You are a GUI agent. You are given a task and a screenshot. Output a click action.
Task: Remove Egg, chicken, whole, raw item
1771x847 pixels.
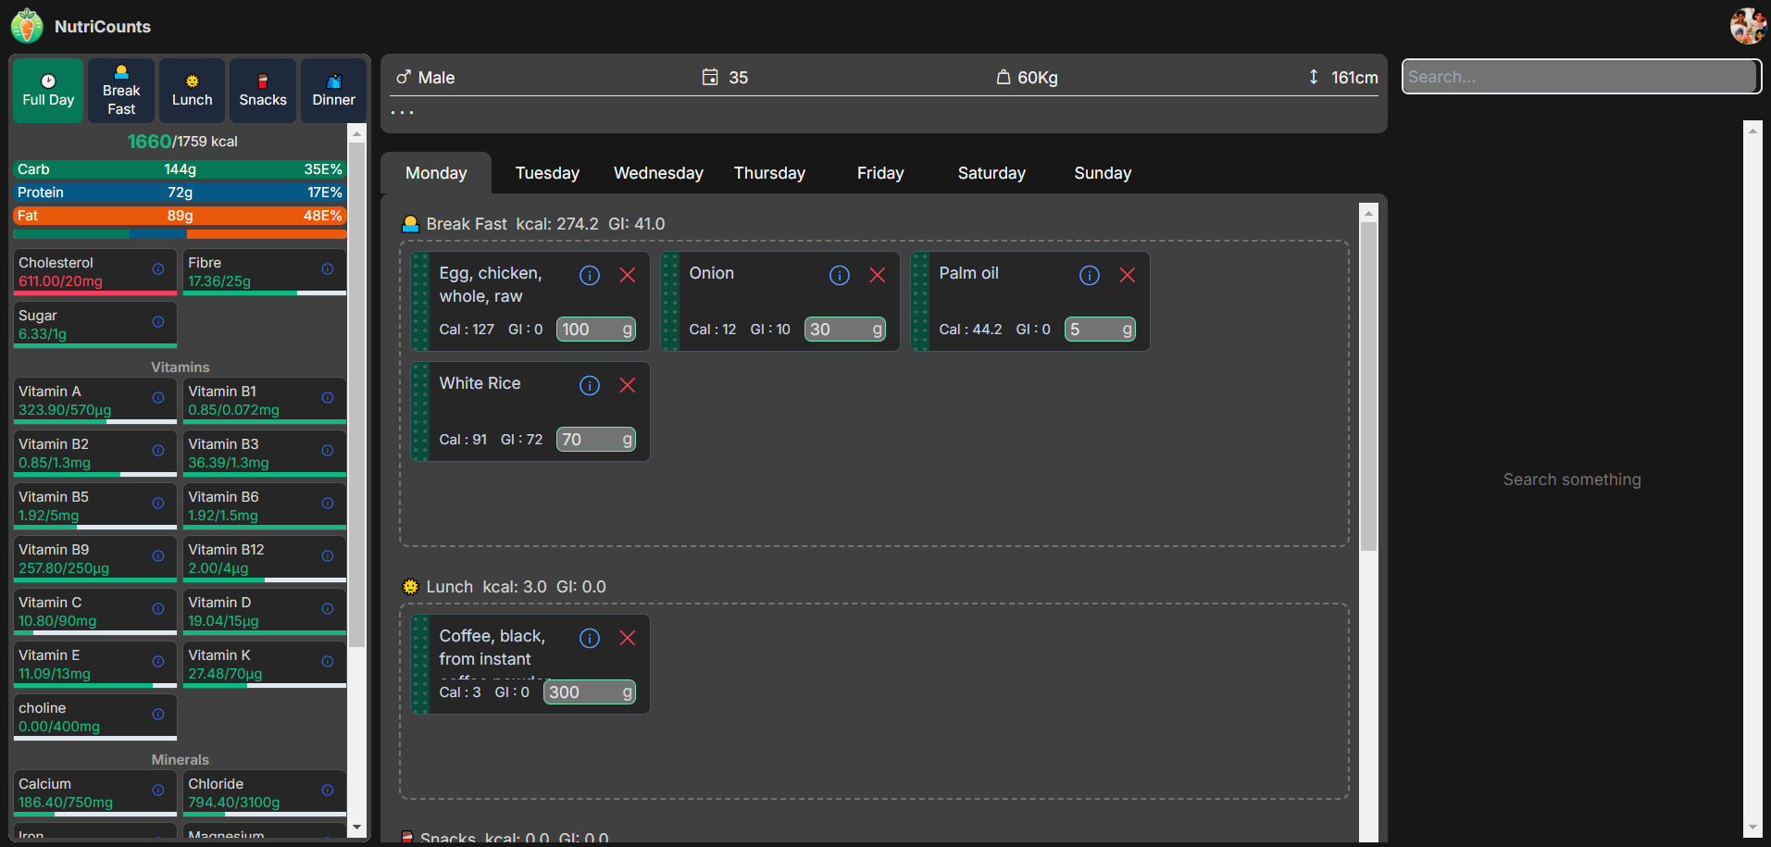[628, 275]
